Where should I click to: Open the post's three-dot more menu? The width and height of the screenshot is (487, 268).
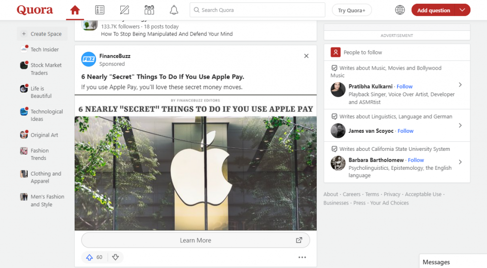coord(302,257)
